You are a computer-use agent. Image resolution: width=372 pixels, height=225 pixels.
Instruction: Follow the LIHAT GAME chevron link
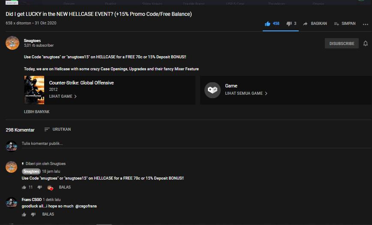63,96
